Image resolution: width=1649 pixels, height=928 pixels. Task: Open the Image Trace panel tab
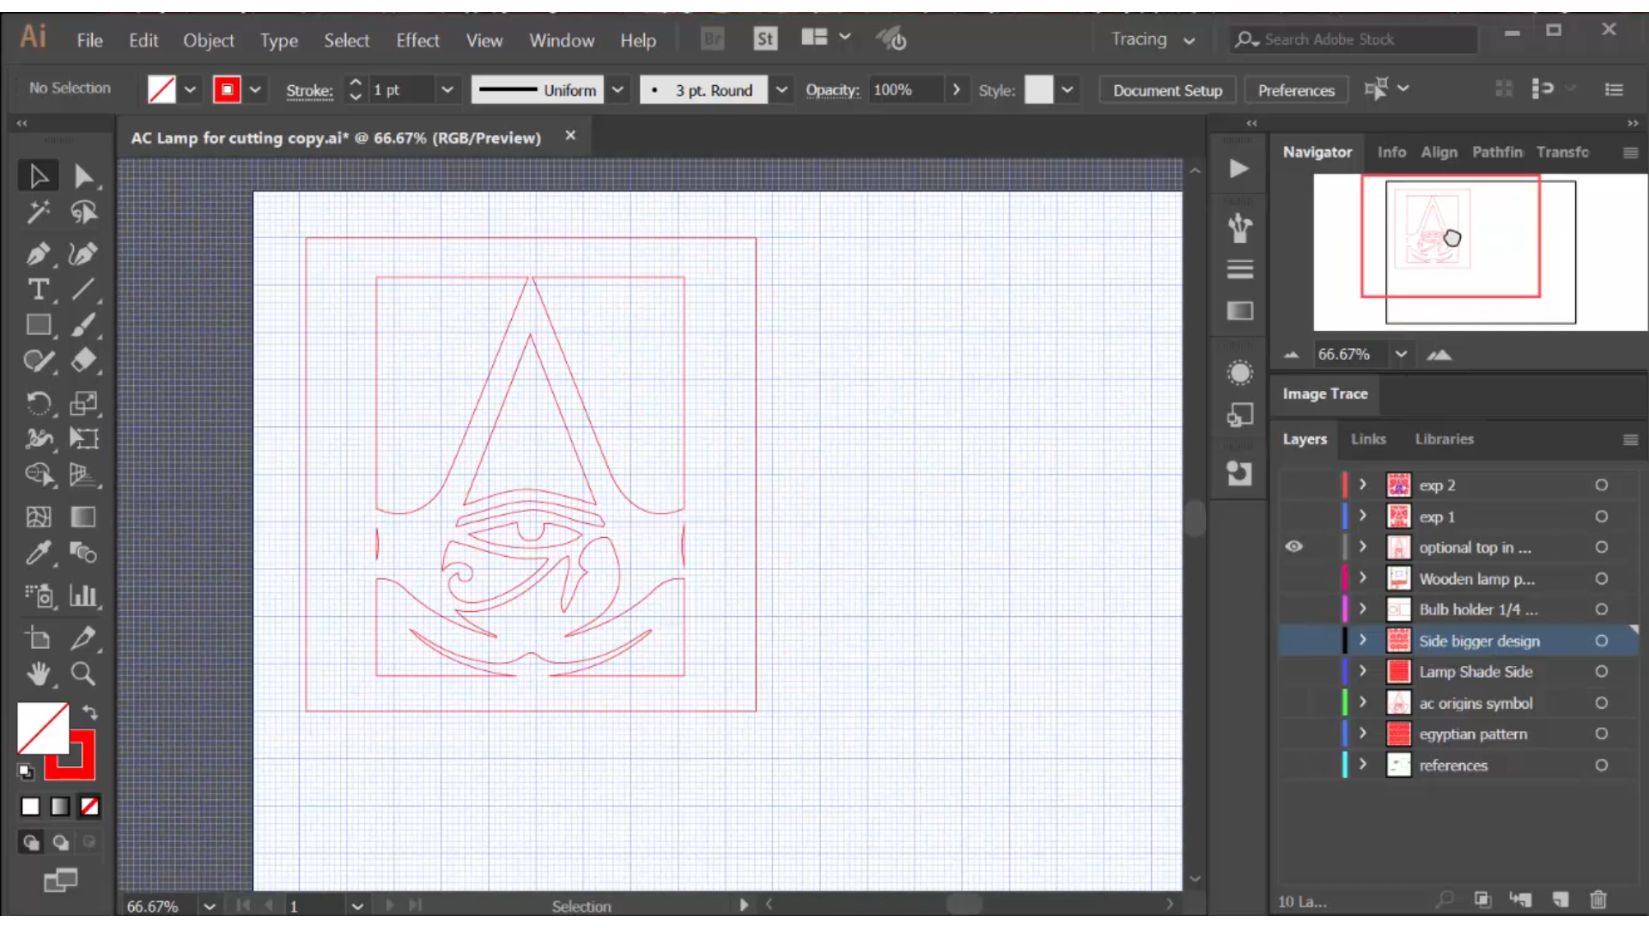coord(1325,394)
